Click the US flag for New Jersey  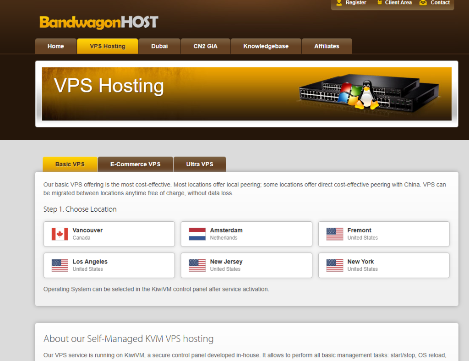[197, 265]
